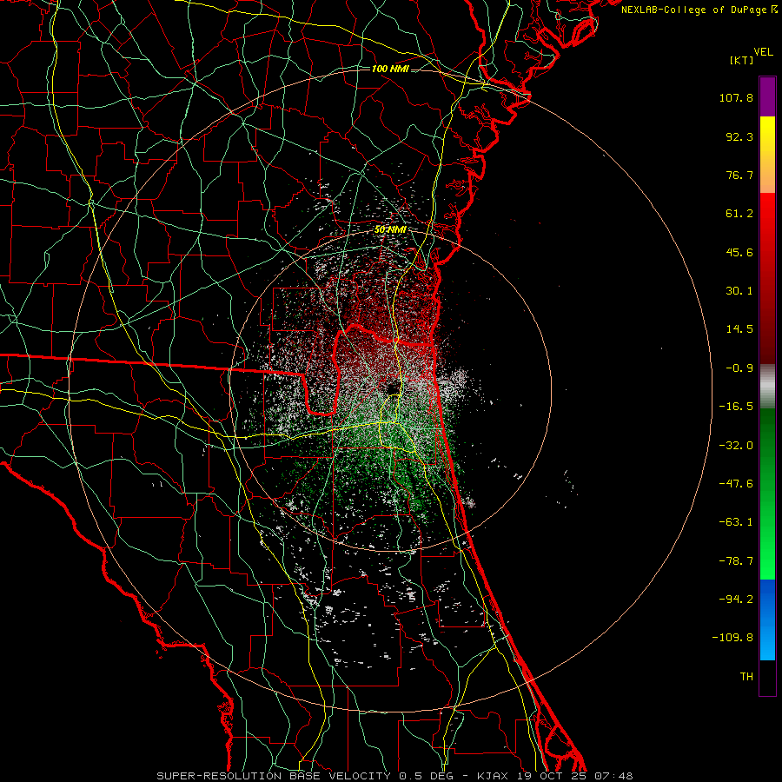Click the -0.9 value on the velocity scale
Screen dimensions: 782x782
coord(739,368)
